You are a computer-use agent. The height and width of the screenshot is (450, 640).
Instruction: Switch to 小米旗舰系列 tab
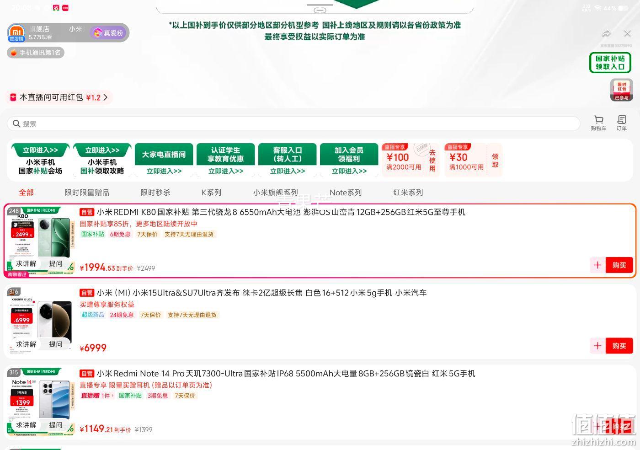(276, 193)
